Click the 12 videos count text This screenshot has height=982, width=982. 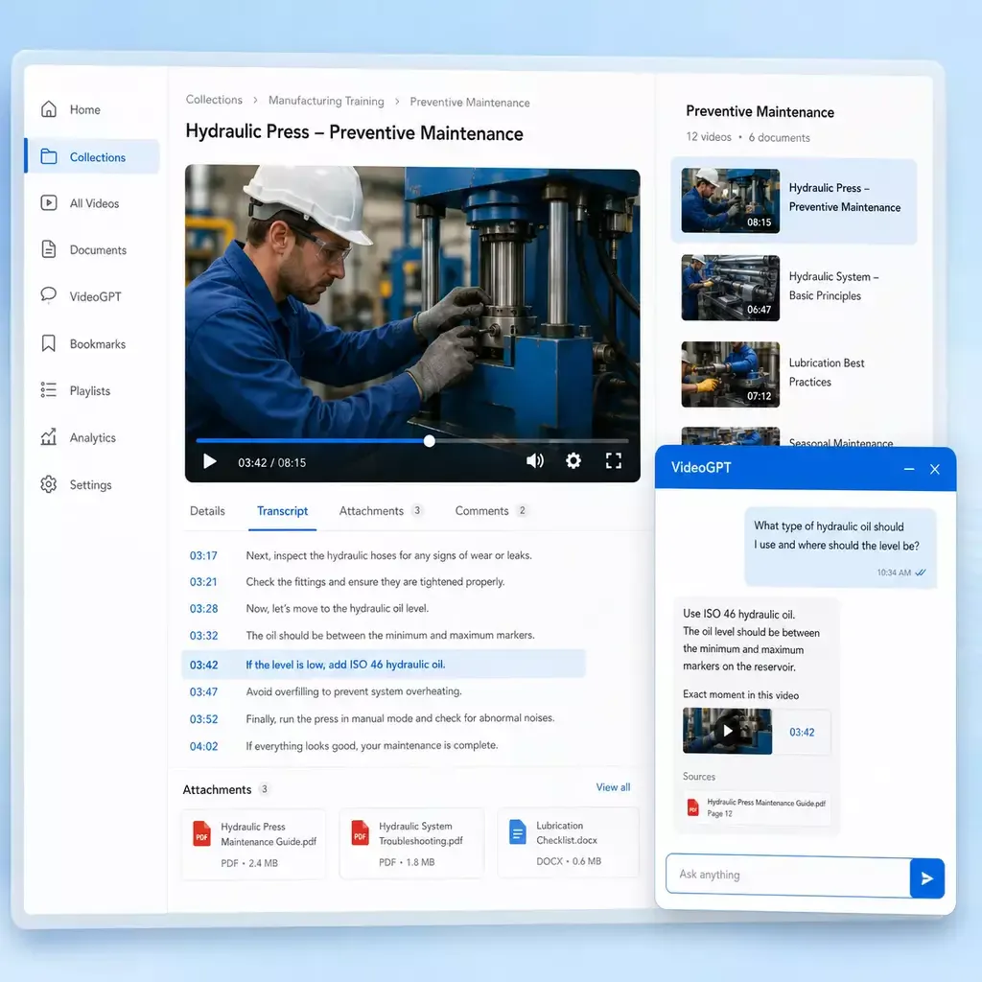click(709, 136)
